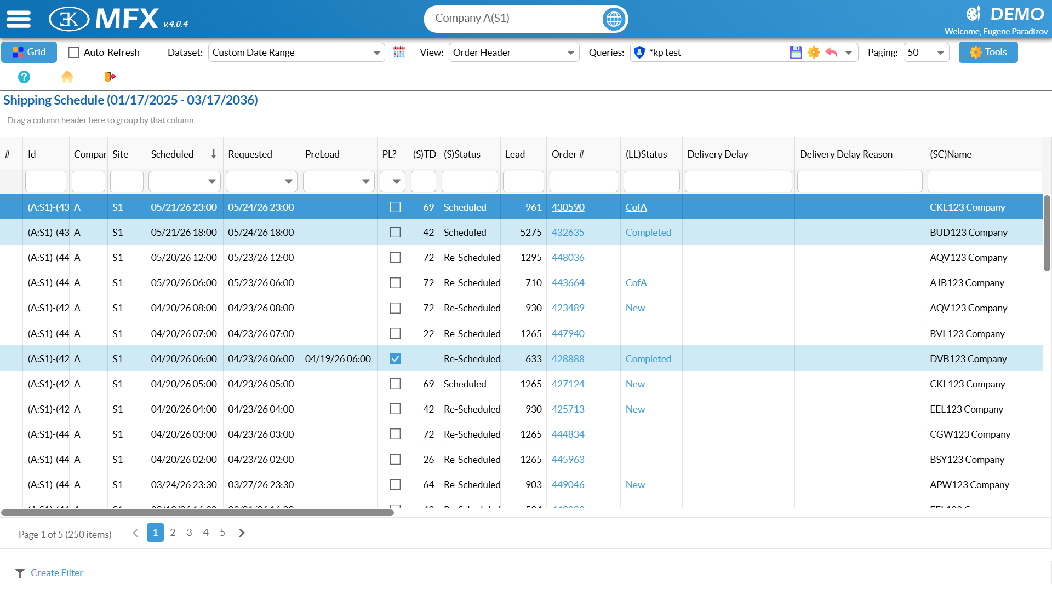Click the Delivery Delay Reason filter field
Viewport: 1052px width, 591px height.
(x=860, y=182)
